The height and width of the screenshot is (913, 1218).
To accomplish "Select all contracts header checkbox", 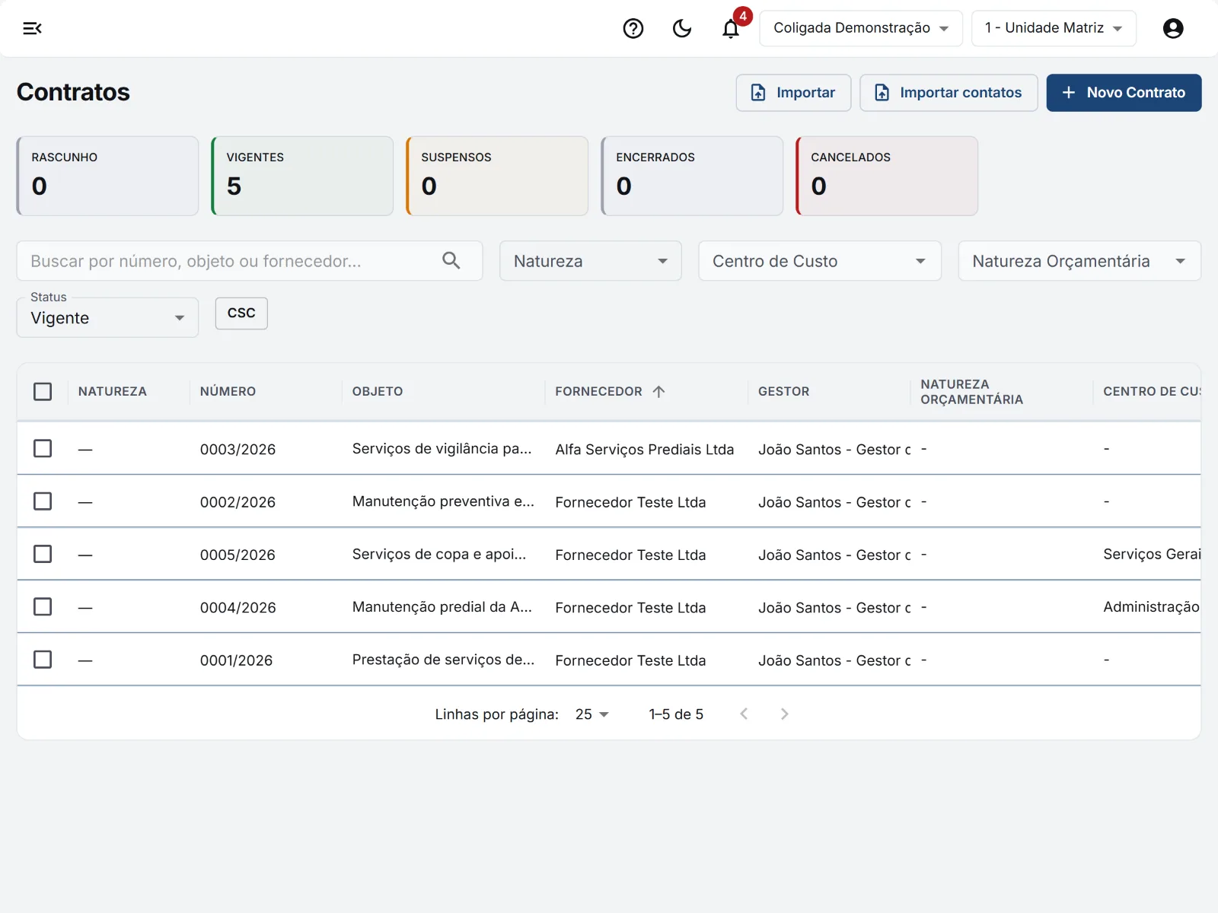I will [x=43, y=392].
